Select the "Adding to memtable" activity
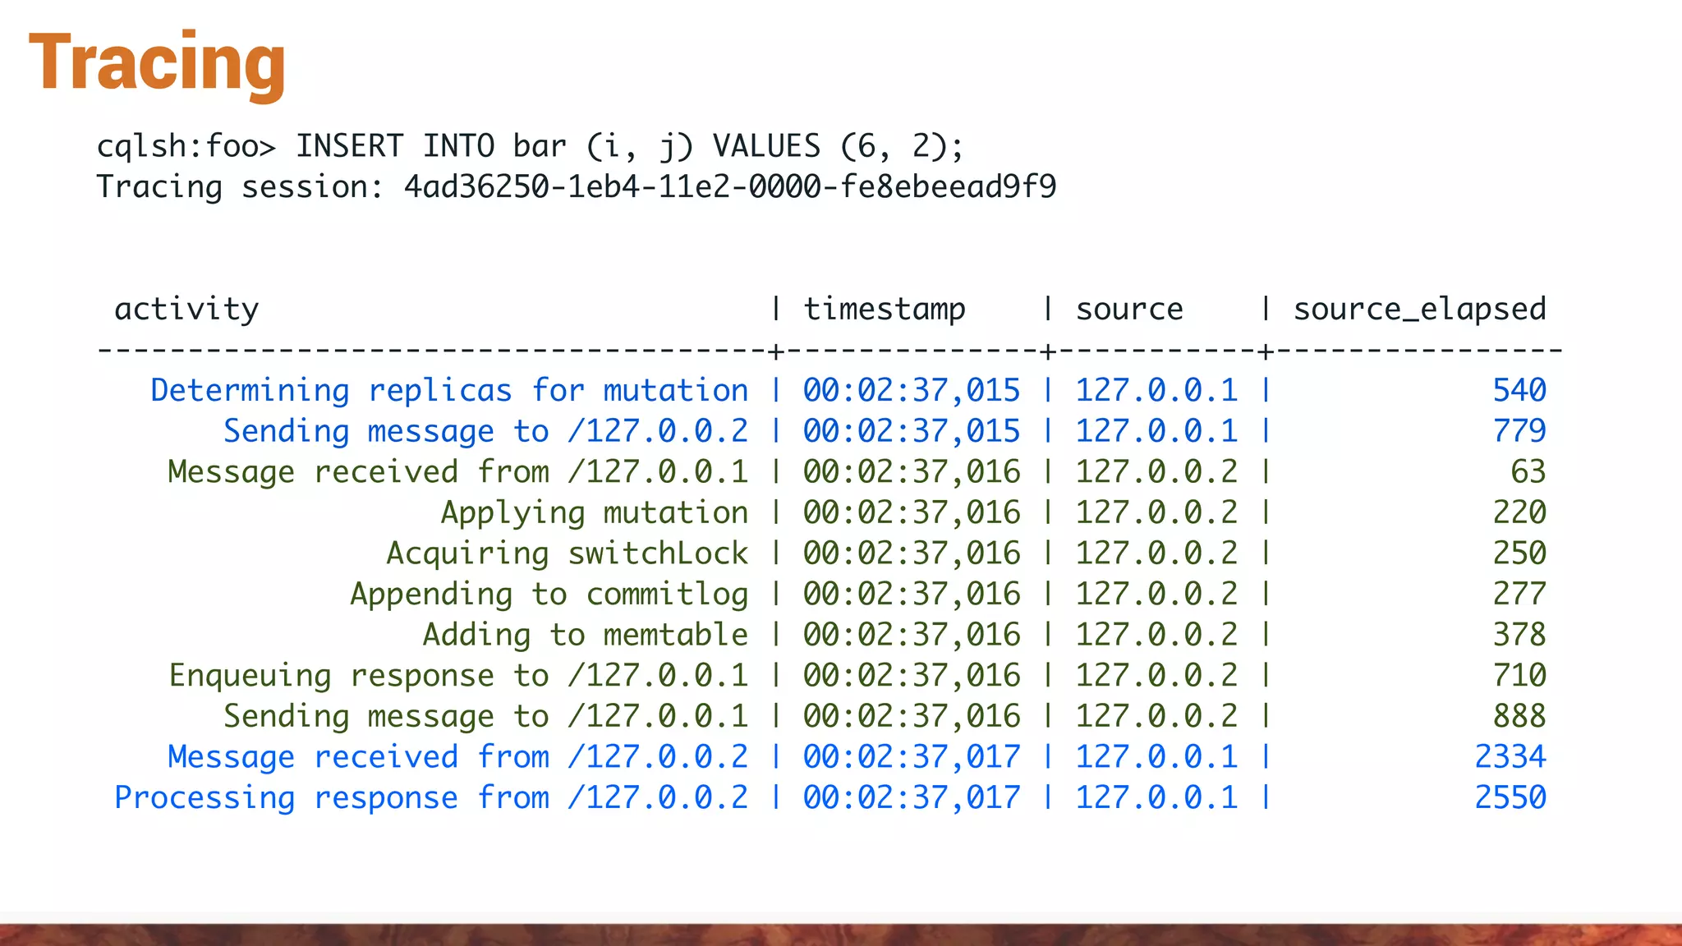This screenshot has width=1682, height=946. 586,635
